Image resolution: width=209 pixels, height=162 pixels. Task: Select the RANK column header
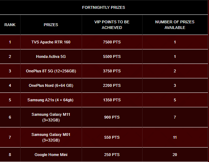pyautogui.click(x=10, y=25)
